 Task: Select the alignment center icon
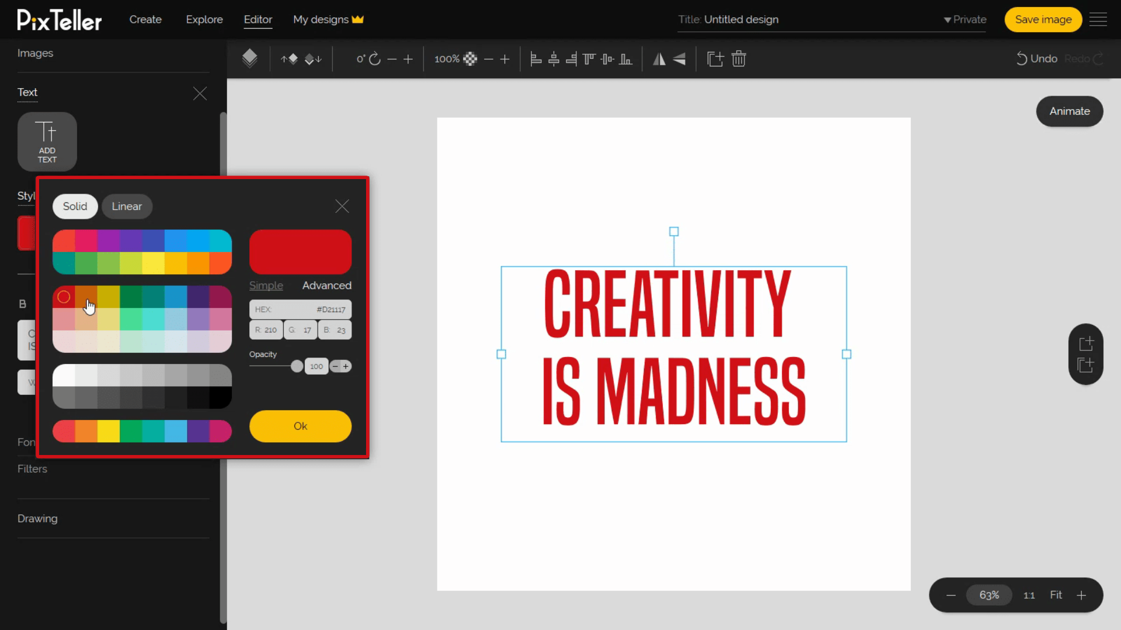tap(554, 58)
